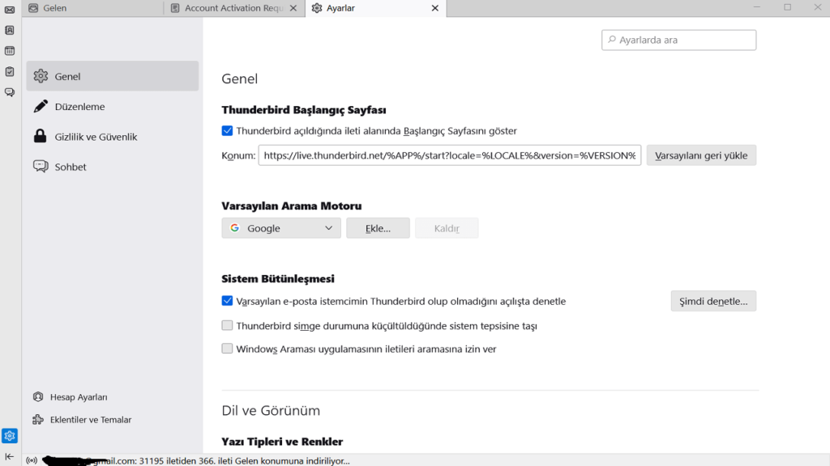Minimize the Thunderbird window
The width and height of the screenshot is (830, 466).
tap(757, 7)
